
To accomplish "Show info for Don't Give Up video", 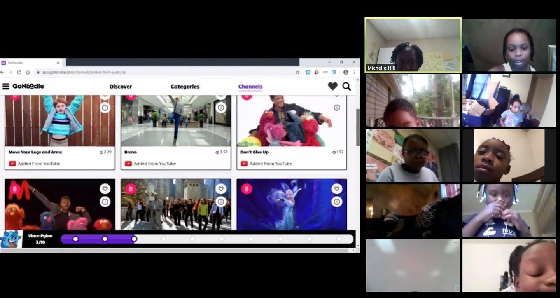I will click(337, 108).
